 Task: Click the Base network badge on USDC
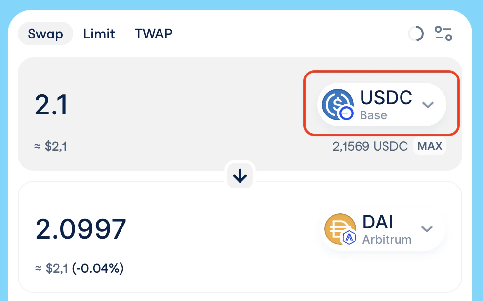point(346,113)
